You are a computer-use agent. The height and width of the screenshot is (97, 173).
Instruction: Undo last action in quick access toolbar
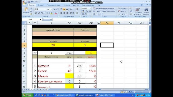click(x=32, y=2)
